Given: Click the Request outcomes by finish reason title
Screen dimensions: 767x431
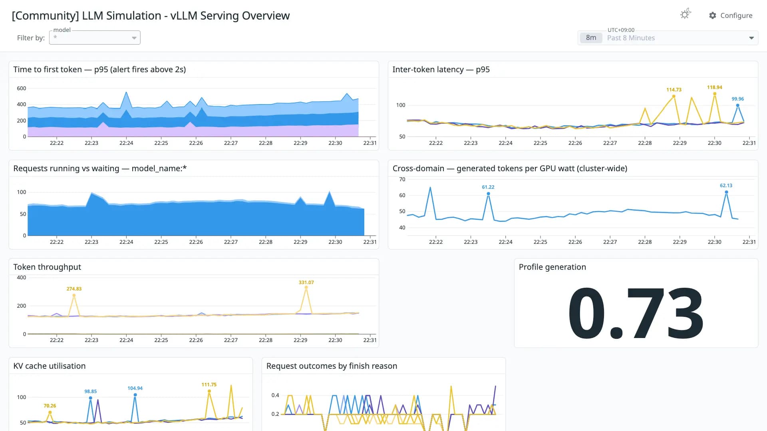Looking at the screenshot, I should click(332, 366).
